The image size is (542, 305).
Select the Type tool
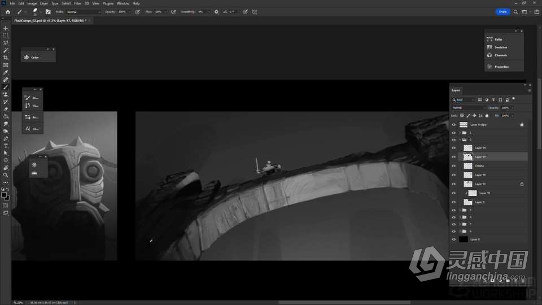click(x=6, y=146)
